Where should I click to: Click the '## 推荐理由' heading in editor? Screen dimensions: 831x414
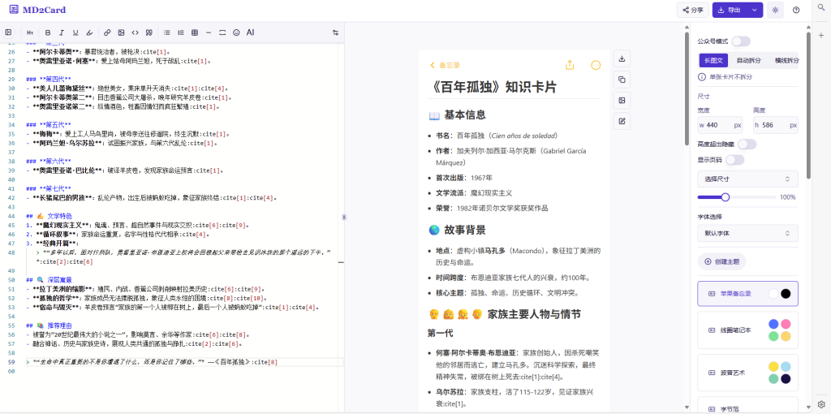pos(50,326)
